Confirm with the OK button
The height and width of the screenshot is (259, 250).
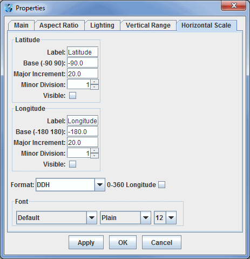coord(123,242)
